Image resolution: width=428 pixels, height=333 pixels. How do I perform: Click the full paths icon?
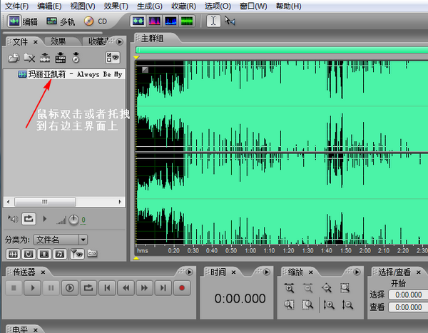(92, 254)
